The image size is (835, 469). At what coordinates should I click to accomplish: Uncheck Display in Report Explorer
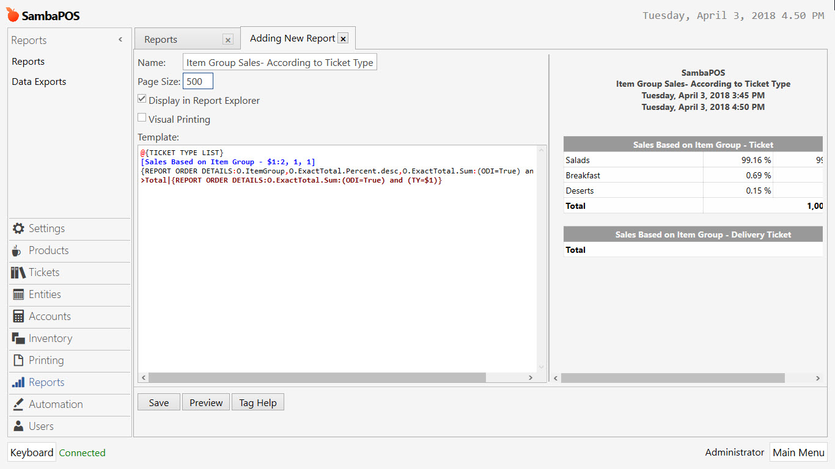(142, 98)
